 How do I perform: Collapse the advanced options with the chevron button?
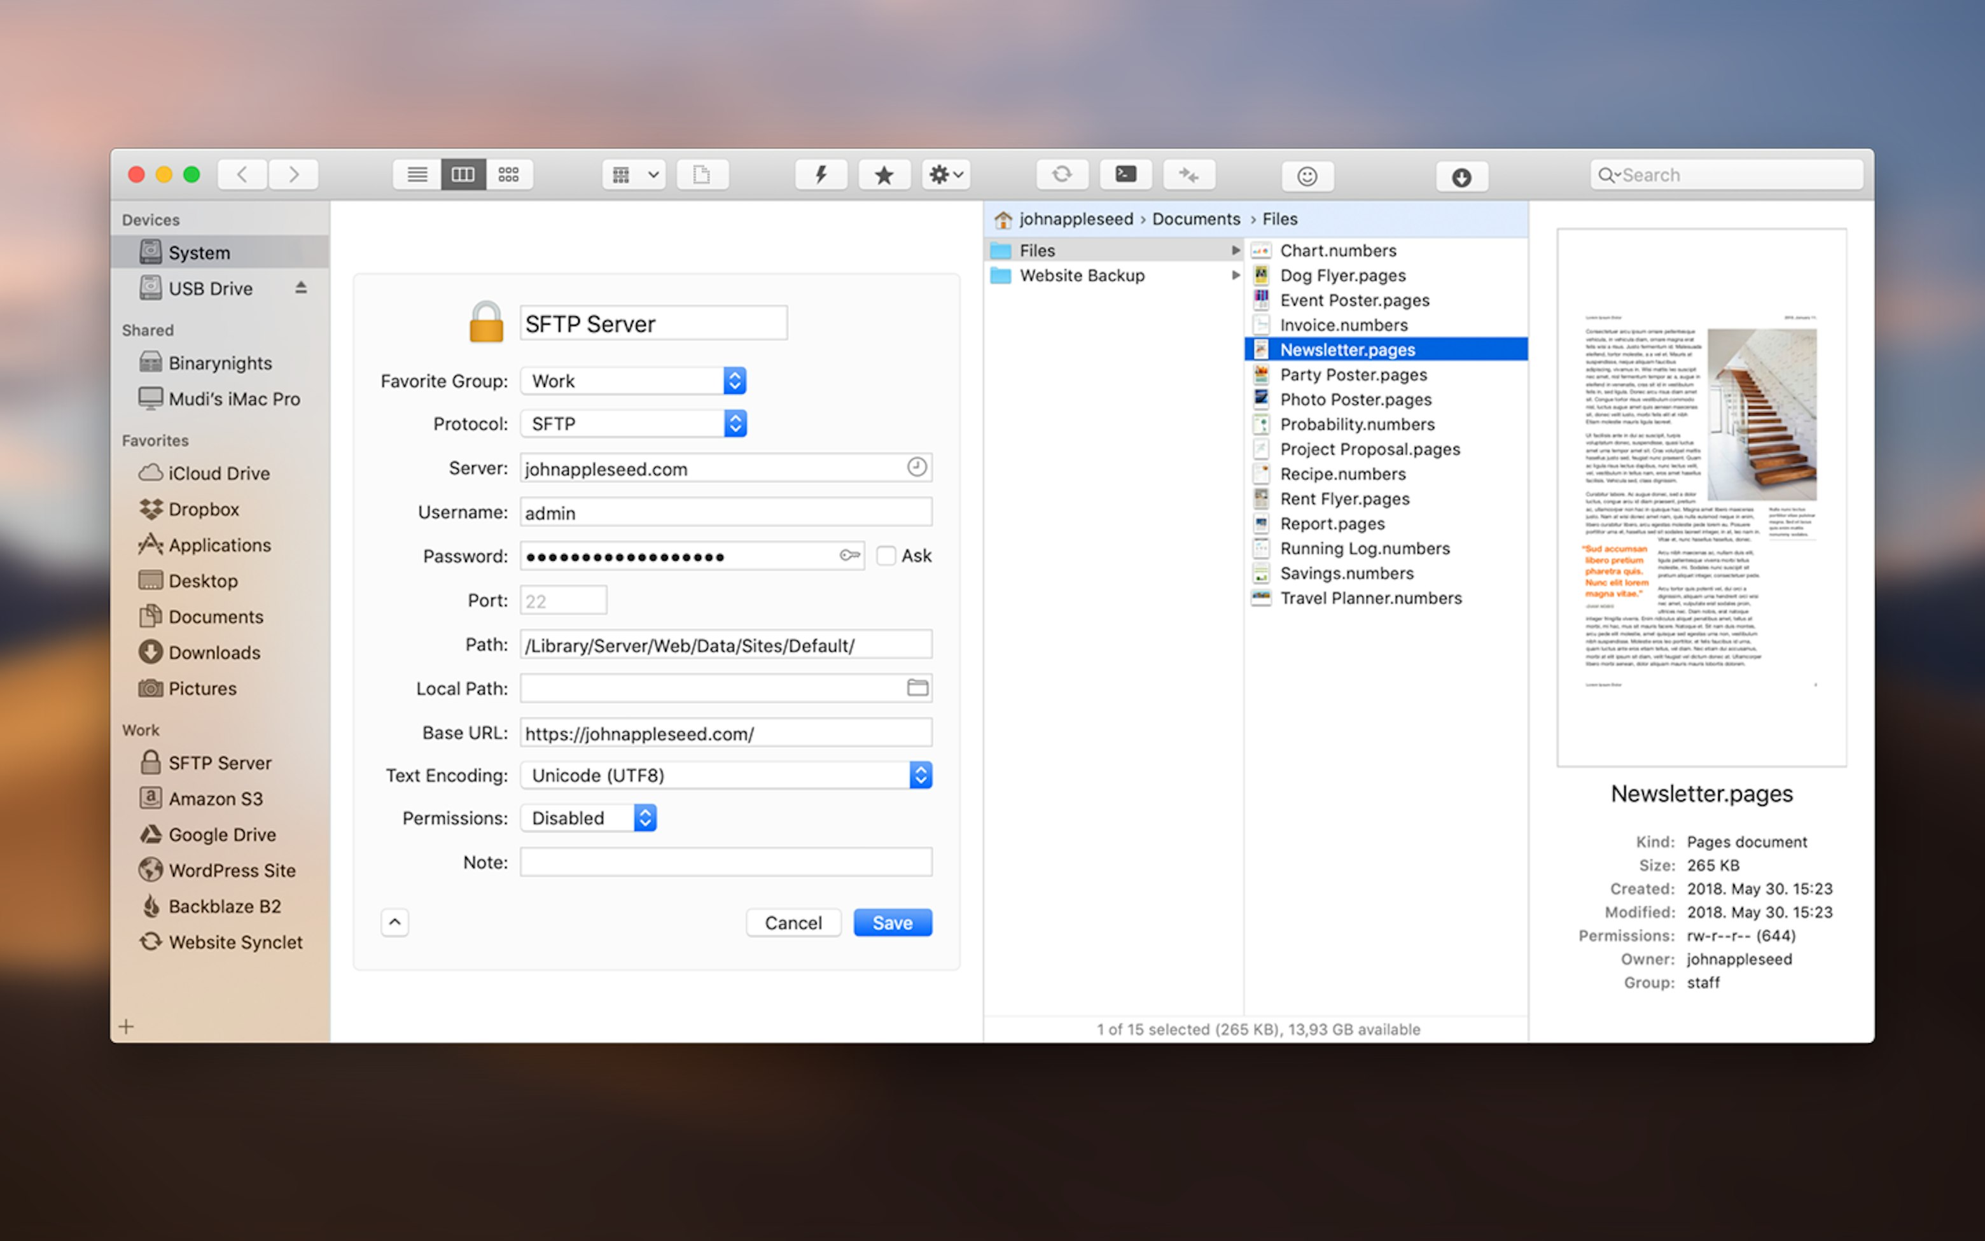coord(394,922)
